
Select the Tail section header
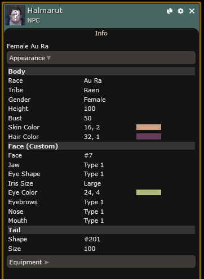101,230
